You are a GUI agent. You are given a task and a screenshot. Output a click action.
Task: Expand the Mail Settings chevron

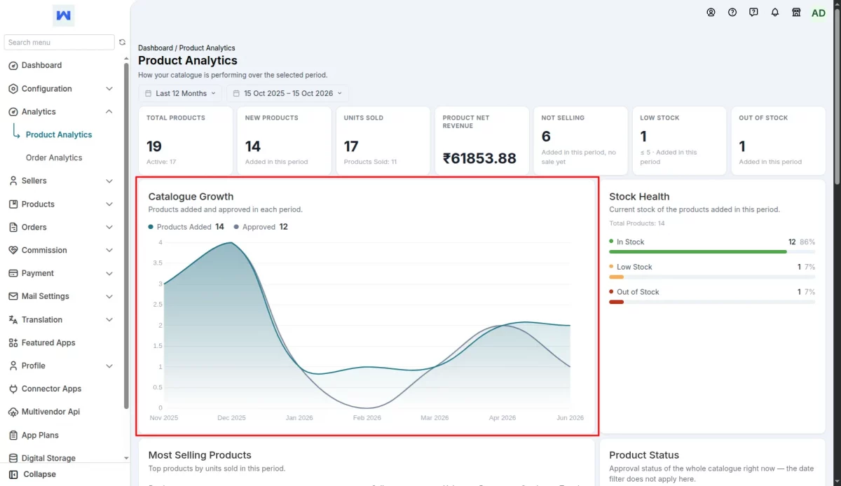(x=109, y=296)
